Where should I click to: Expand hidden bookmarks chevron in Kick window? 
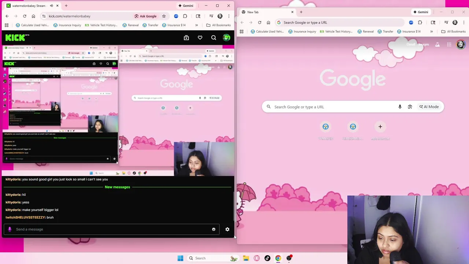pos(196,25)
